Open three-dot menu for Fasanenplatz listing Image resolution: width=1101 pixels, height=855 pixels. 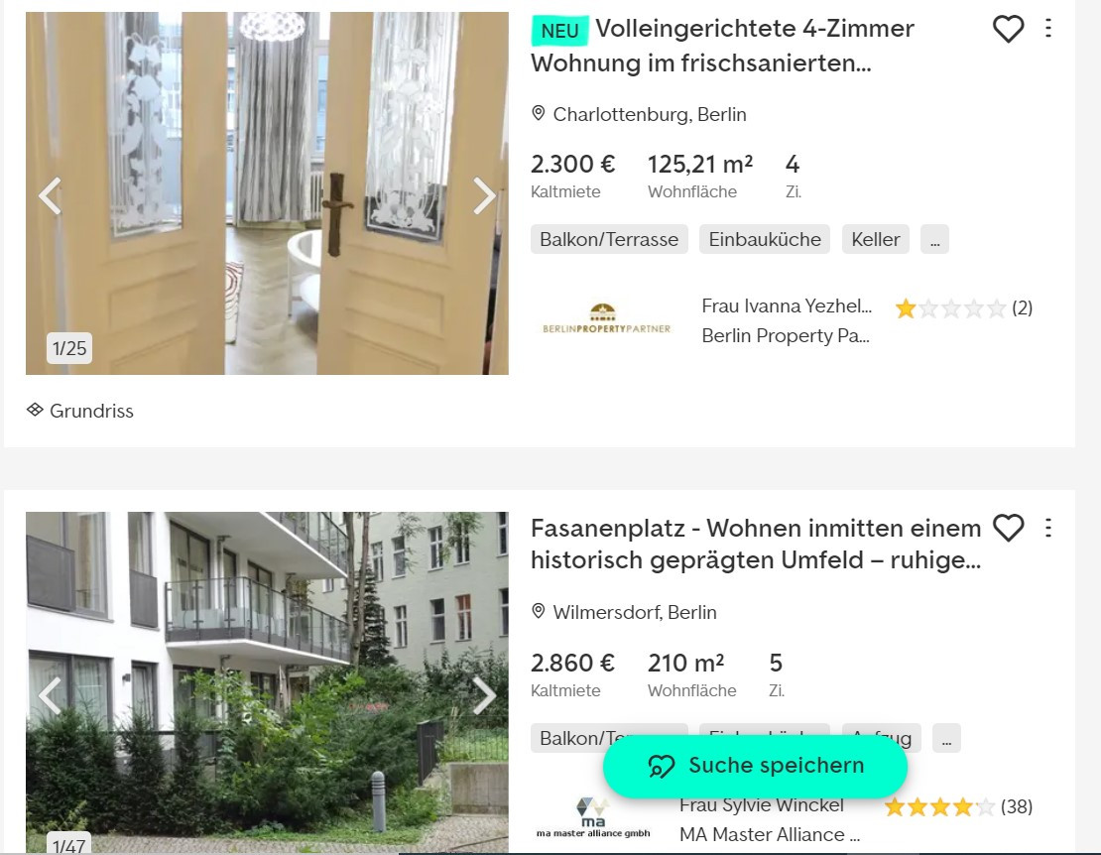[x=1047, y=527]
